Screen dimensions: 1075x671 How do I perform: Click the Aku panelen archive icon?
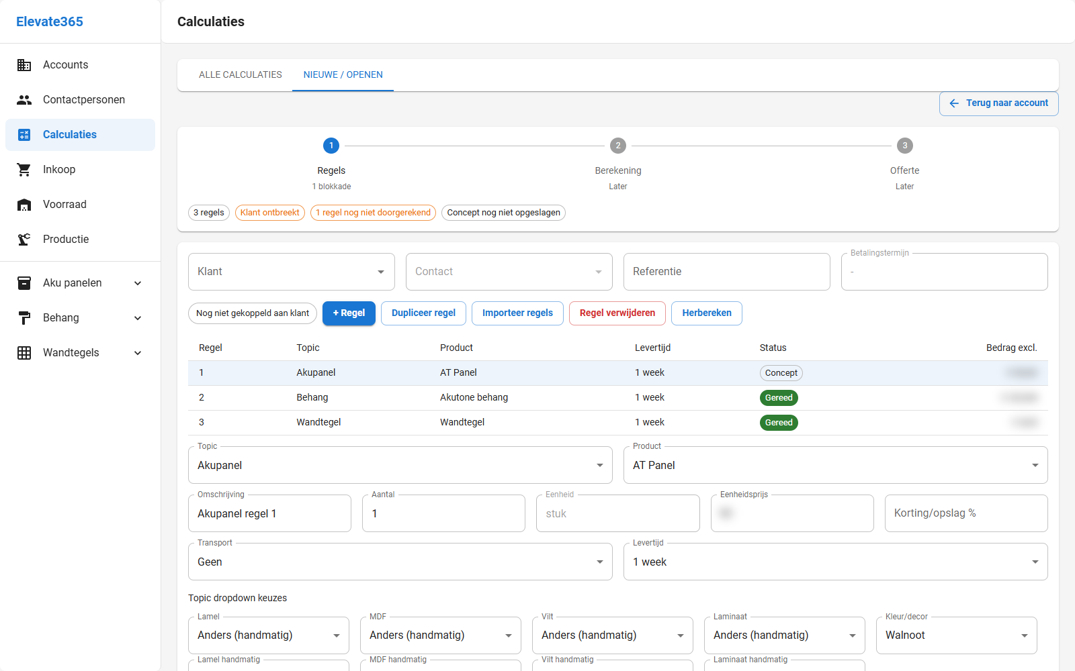click(24, 283)
